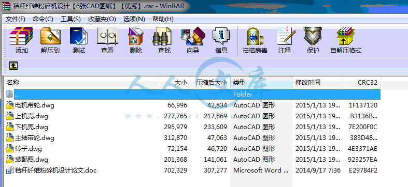Sort files by 修改时间 column
408x187 pixels.
(x=318, y=83)
